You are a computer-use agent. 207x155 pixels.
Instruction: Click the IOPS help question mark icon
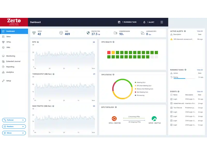[38, 42]
